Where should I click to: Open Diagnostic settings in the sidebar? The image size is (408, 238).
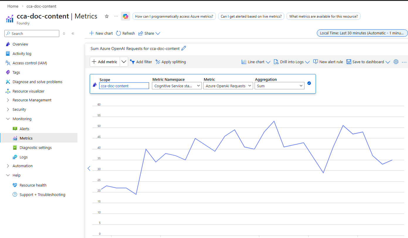(35, 148)
